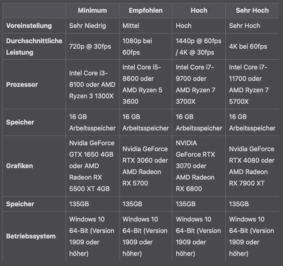Click the Sehr Hoch header in top row
The height and width of the screenshot is (266, 283).
click(x=252, y=10)
